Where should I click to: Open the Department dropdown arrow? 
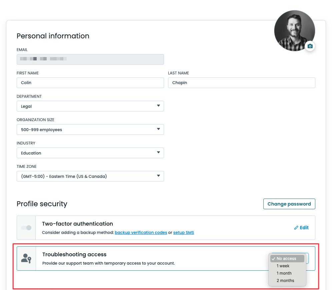(x=158, y=106)
